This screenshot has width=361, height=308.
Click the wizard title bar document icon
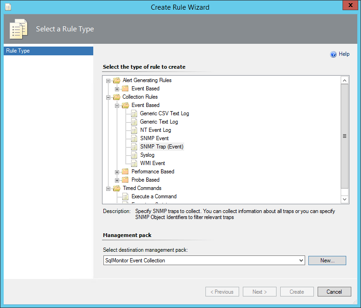point(8,7)
